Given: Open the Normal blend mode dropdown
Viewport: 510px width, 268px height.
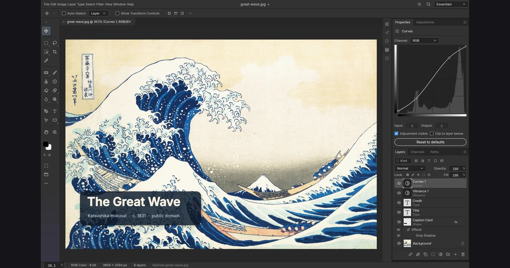Looking at the screenshot, I should (x=410, y=168).
